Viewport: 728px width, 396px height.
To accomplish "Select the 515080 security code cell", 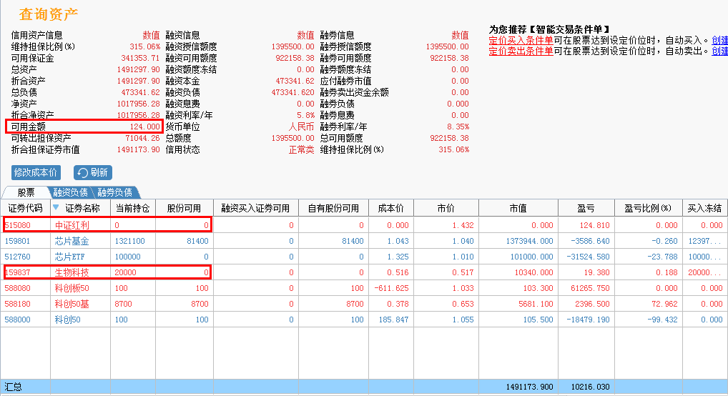I will click(x=18, y=225).
